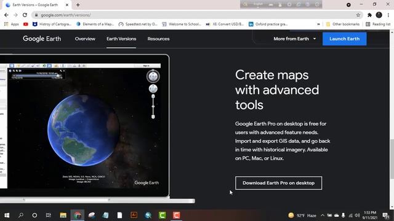
Task: Switch to Chrome in the taskbar
Action: click(78, 215)
